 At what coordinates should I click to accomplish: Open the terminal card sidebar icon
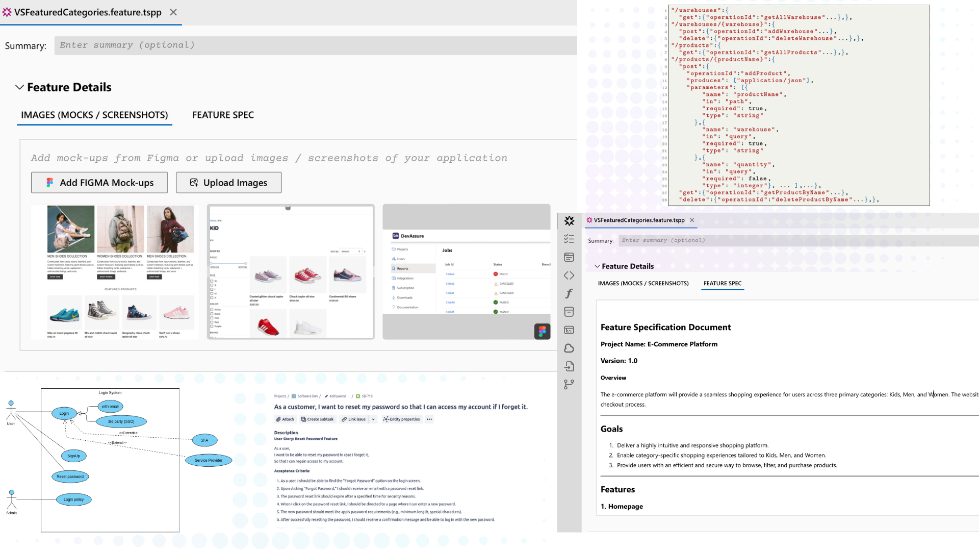pyautogui.click(x=569, y=330)
